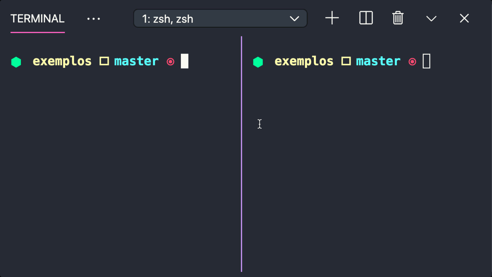Select the 'master' branch label in left terminal
The image size is (492, 277).
pos(136,61)
